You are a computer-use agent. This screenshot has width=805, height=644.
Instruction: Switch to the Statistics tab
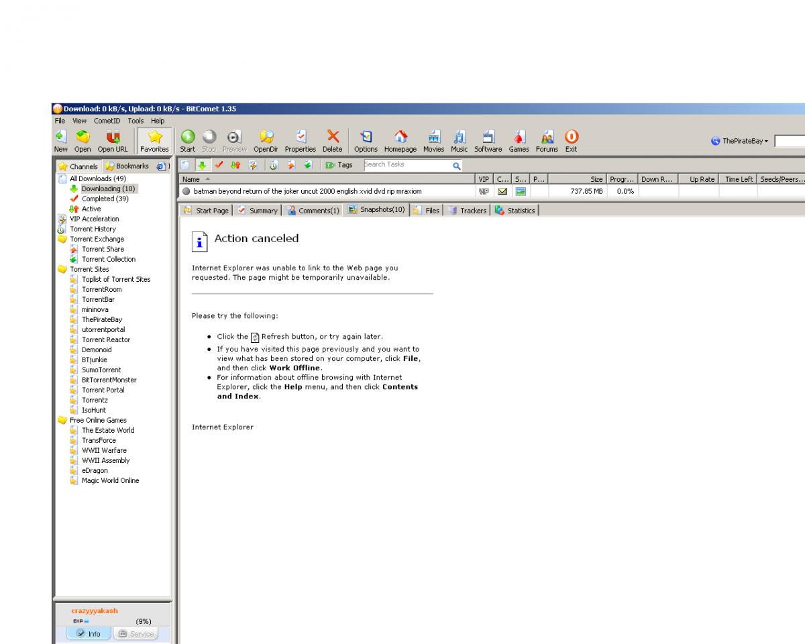click(x=515, y=210)
